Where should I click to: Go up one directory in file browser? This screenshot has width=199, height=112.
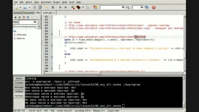pyautogui.click(x=15, y=17)
